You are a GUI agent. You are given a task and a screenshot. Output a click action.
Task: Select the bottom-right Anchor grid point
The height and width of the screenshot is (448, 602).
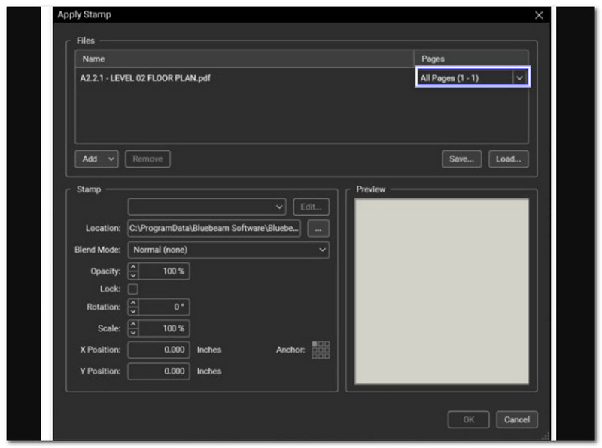coord(327,356)
